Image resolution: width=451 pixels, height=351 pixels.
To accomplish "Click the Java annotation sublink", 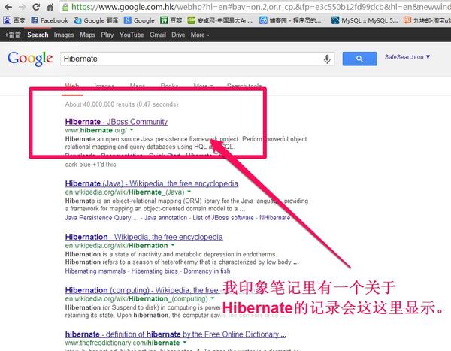I will (165, 218).
